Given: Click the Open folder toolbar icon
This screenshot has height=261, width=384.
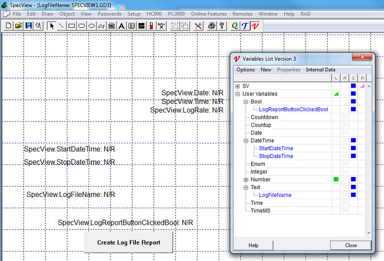Looking at the screenshot, I should [x=18, y=26].
